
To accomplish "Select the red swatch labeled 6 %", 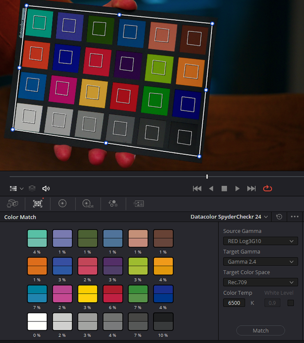I will click(113, 294).
